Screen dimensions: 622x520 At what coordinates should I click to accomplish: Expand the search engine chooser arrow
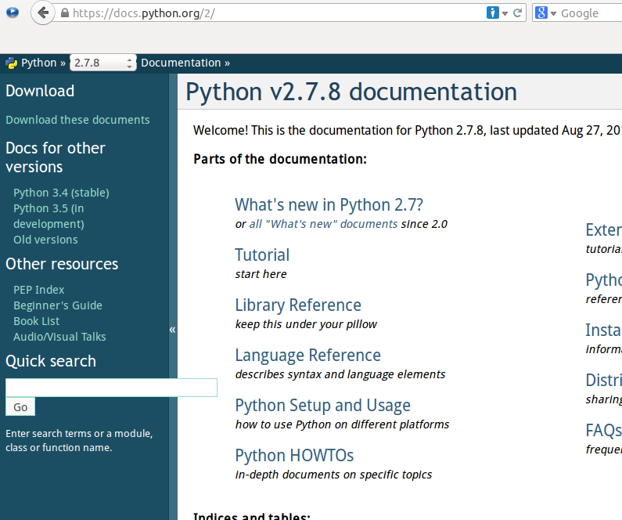553,14
